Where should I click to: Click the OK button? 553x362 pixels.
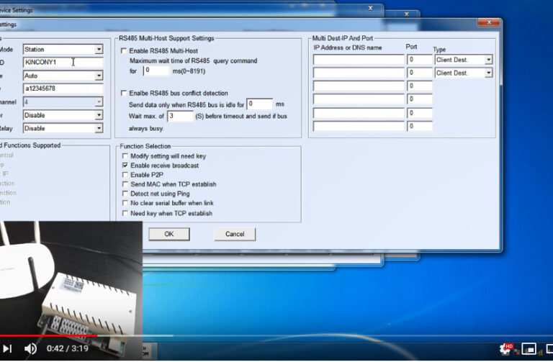tap(169, 234)
